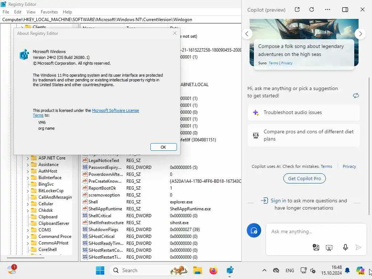Open the Windows Start menu
Image resolution: width=372 pixels, height=279 pixels.
[x=100, y=270]
